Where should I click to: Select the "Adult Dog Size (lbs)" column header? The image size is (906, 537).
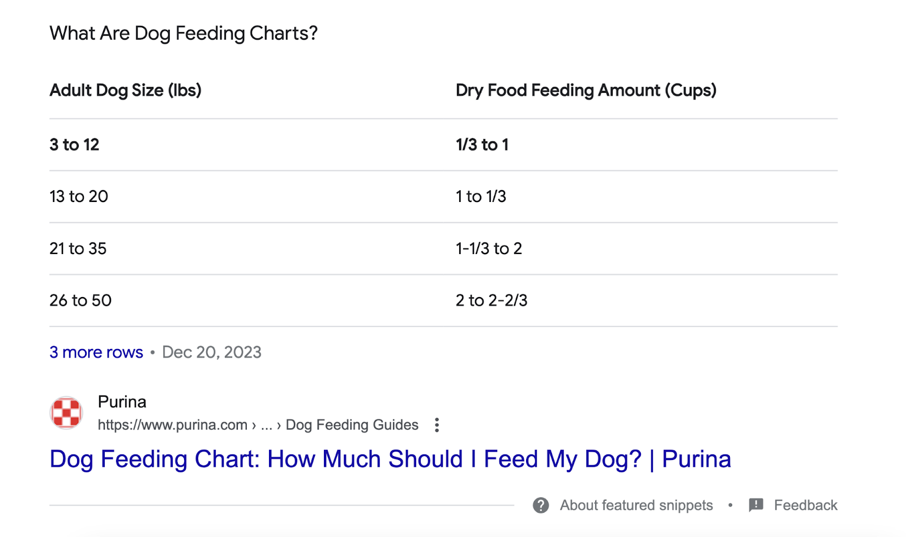pos(126,91)
